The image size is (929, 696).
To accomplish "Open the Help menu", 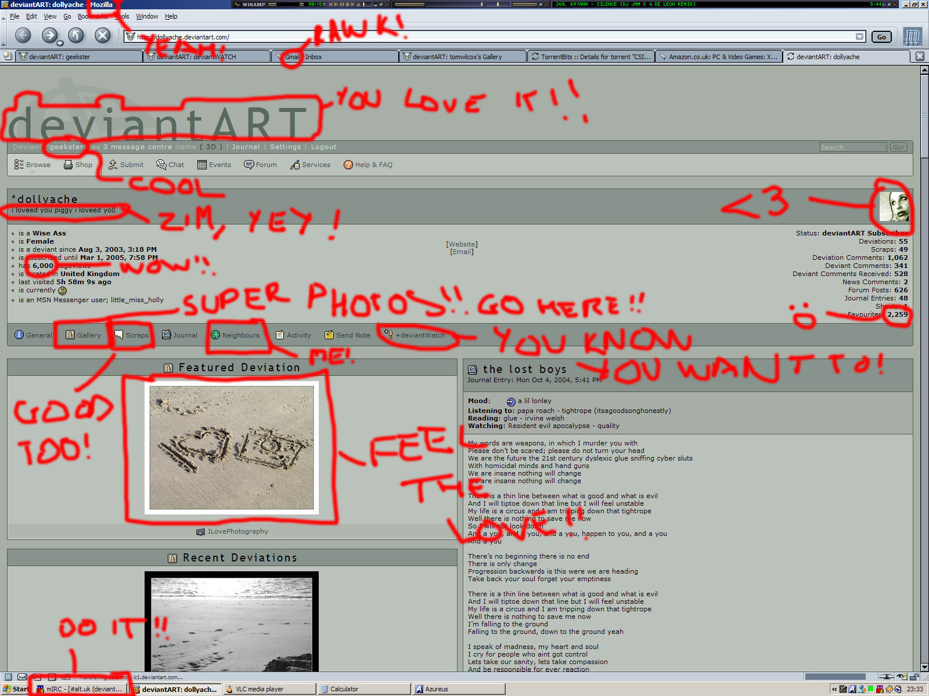I will pos(171,16).
